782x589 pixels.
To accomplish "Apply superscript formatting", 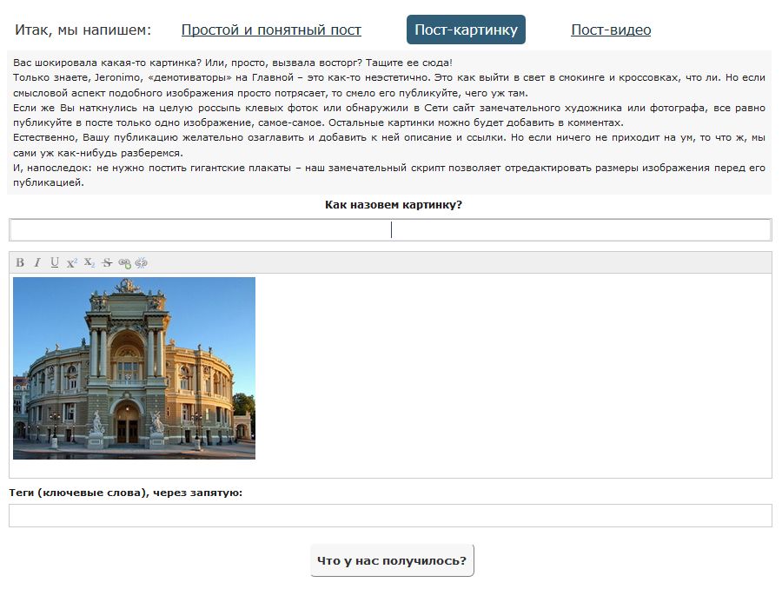I will [72, 262].
